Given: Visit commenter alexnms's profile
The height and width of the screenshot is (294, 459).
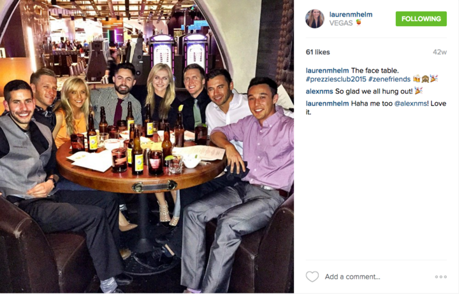Looking at the screenshot, I should click(319, 92).
